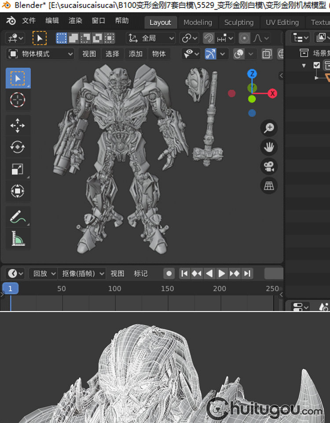Click the 添加 menu button
Viewport: 330px width, 423px height.
[x=136, y=54]
